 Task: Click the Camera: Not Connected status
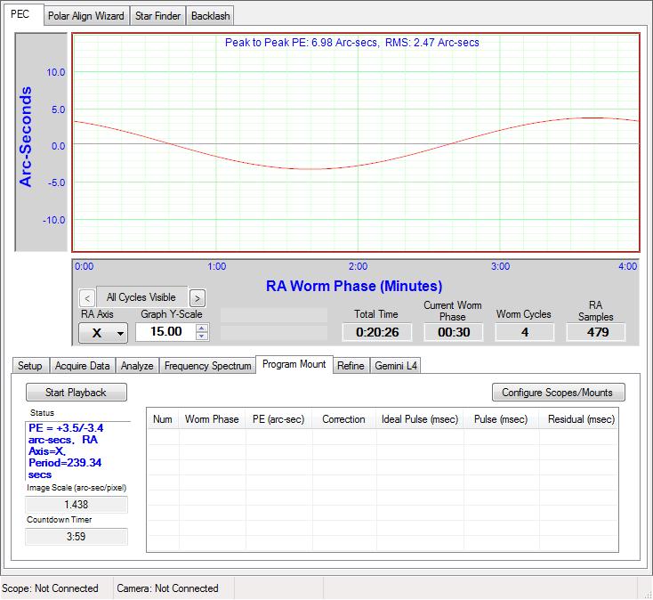pos(167,588)
